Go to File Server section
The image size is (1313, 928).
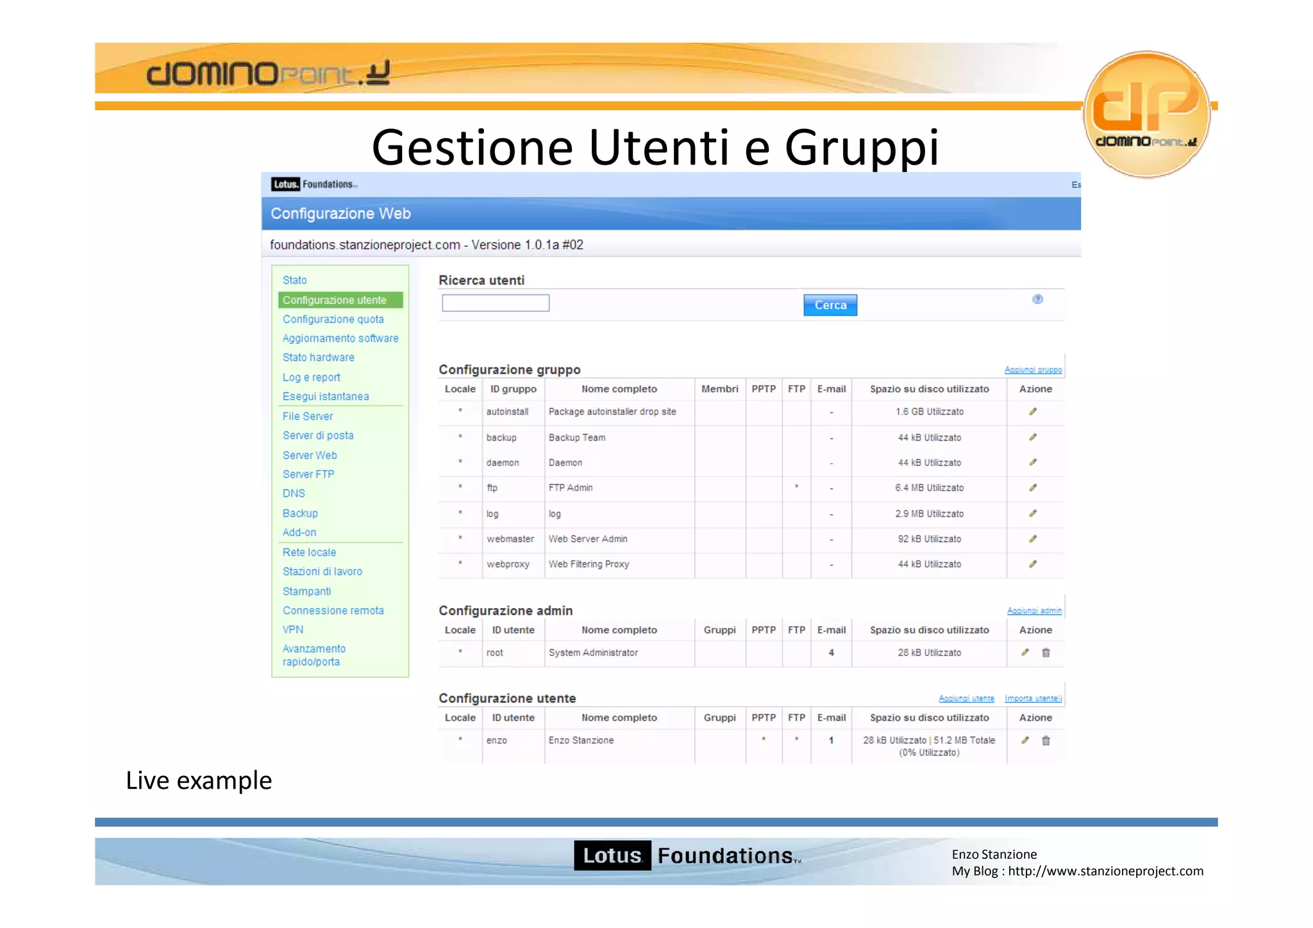pyautogui.click(x=308, y=416)
